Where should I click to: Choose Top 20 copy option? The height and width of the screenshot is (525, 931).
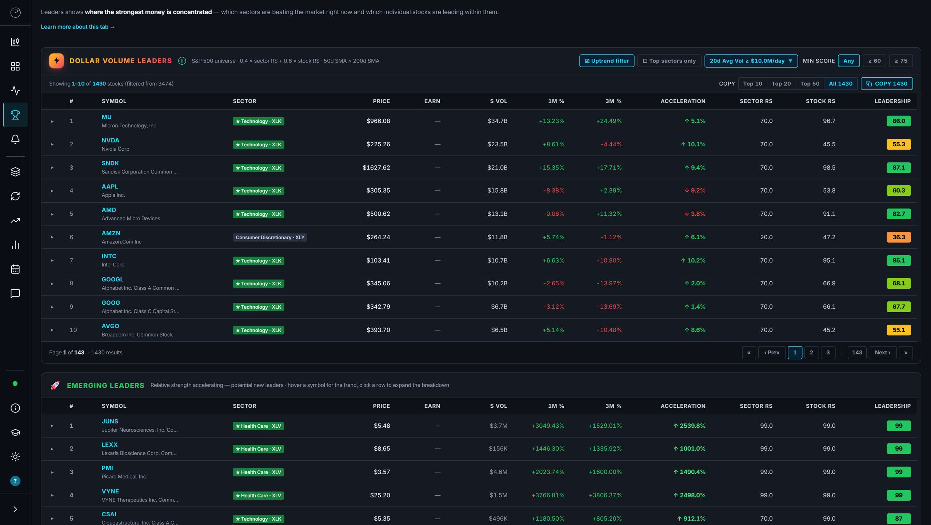click(x=781, y=84)
